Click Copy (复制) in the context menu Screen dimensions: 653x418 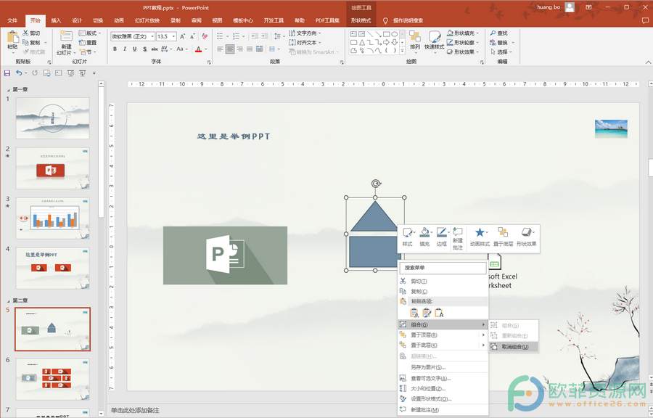click(x=443, y=292)
